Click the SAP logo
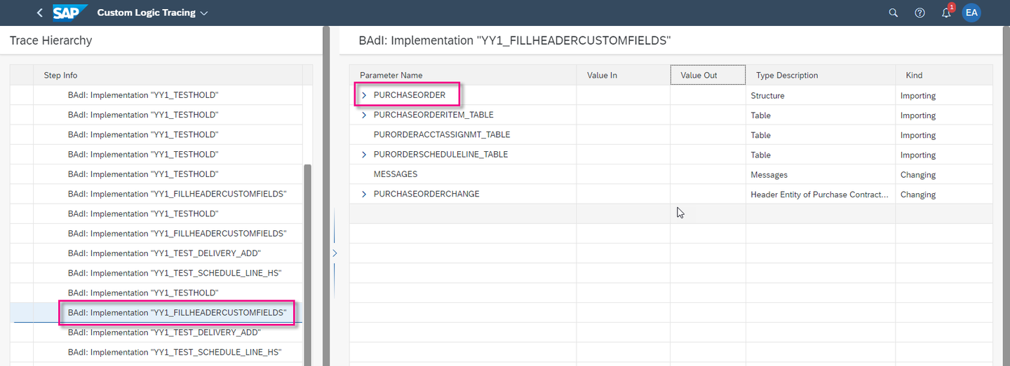 pyautogui.click(x=70, y=13)
